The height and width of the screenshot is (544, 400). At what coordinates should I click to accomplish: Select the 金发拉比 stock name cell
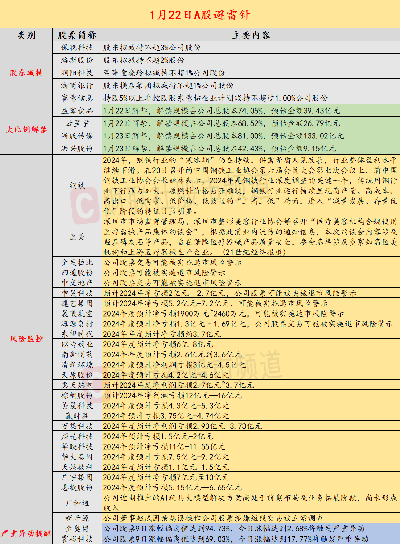[77, 262]
